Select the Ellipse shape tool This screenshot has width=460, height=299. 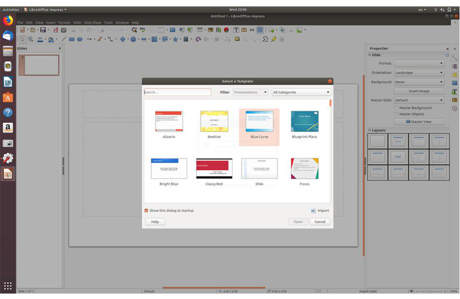80,39
